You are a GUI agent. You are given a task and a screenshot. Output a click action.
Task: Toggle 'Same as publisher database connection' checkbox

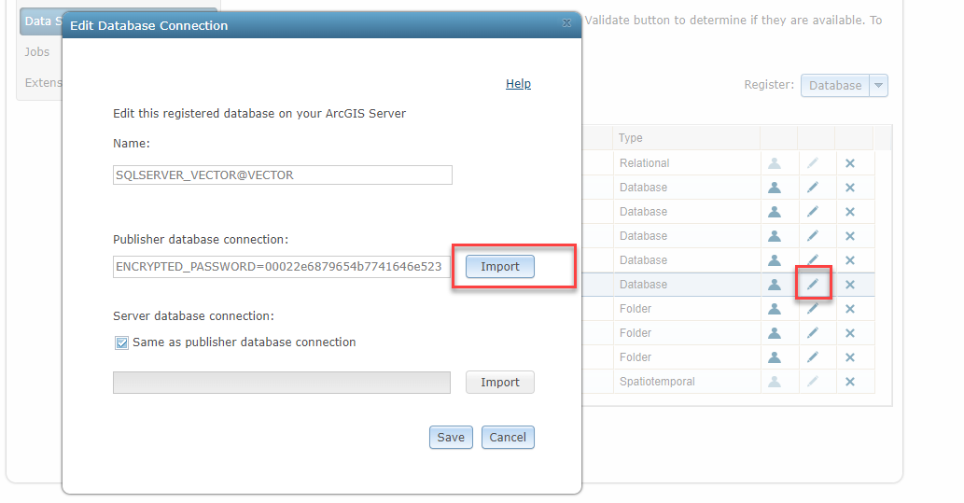click(x=121, y=342)
